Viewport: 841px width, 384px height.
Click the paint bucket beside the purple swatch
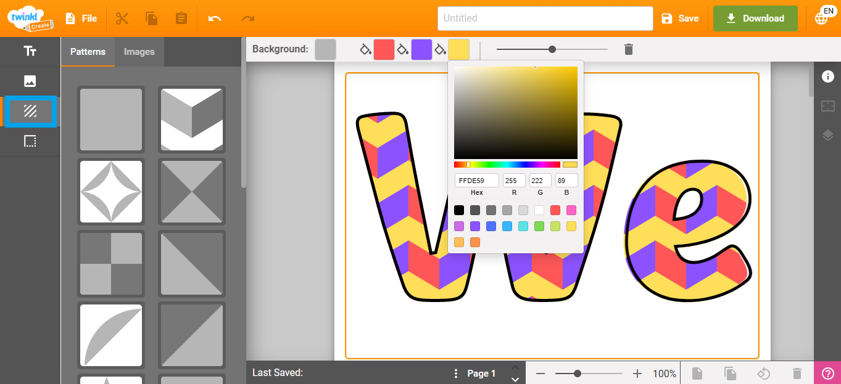(x=403, y=49)
